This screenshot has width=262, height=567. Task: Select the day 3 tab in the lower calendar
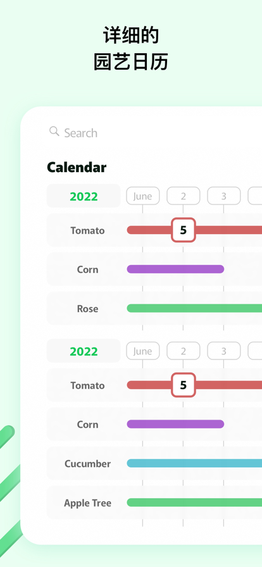(x=223, y=351)
